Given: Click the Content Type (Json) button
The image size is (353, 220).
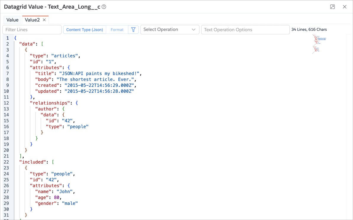Looking at the screenshot, I should pos(85,30).
